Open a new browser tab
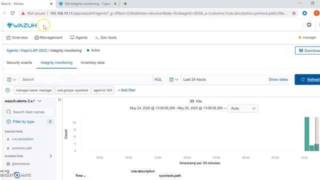Image resolution: width=320 pixels, height=180 pixels. click(x=125, y=3)
